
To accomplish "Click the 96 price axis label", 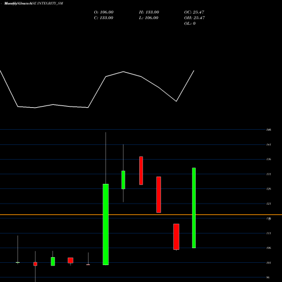I will click(268, 277).
